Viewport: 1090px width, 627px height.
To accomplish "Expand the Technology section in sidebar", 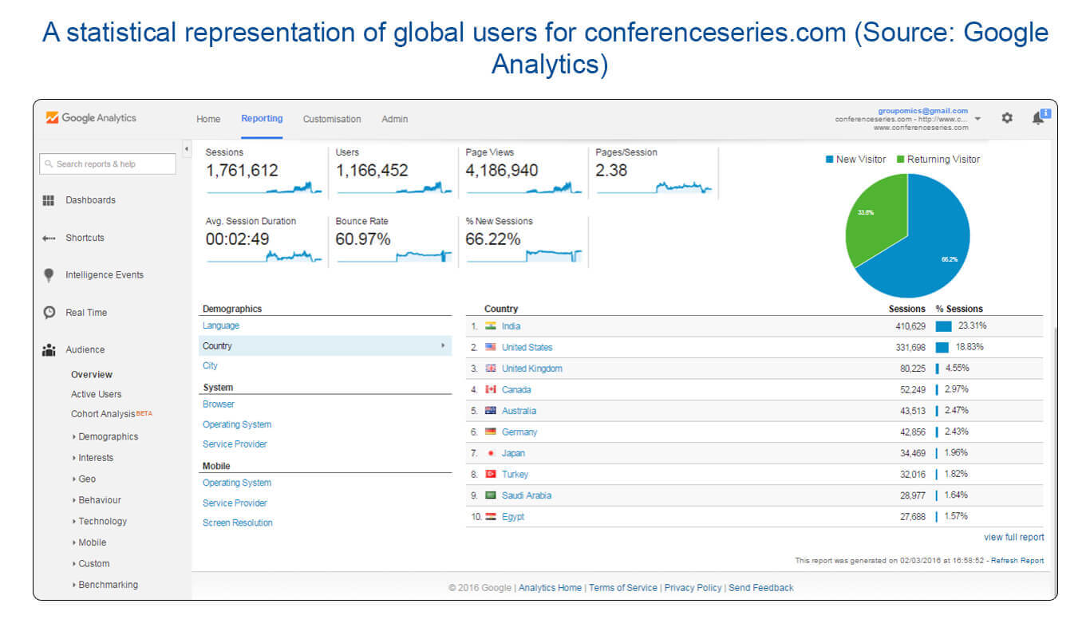I will (x=102, y=522).
